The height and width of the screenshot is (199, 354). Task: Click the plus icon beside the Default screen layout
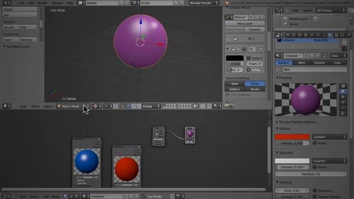tap(122, 3)
